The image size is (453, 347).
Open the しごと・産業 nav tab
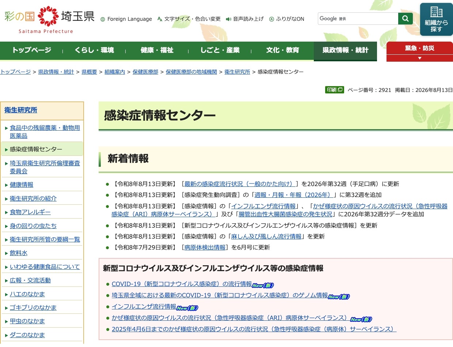(220, 50)
